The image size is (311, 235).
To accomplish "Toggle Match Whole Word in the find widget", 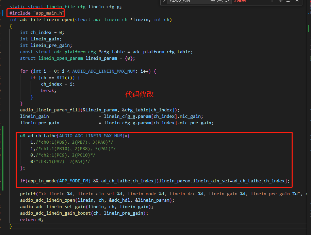I will [220, 1].
